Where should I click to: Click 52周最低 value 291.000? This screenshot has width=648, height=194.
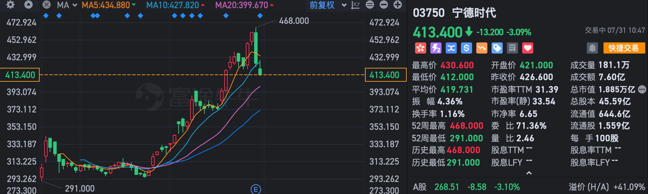467,138
